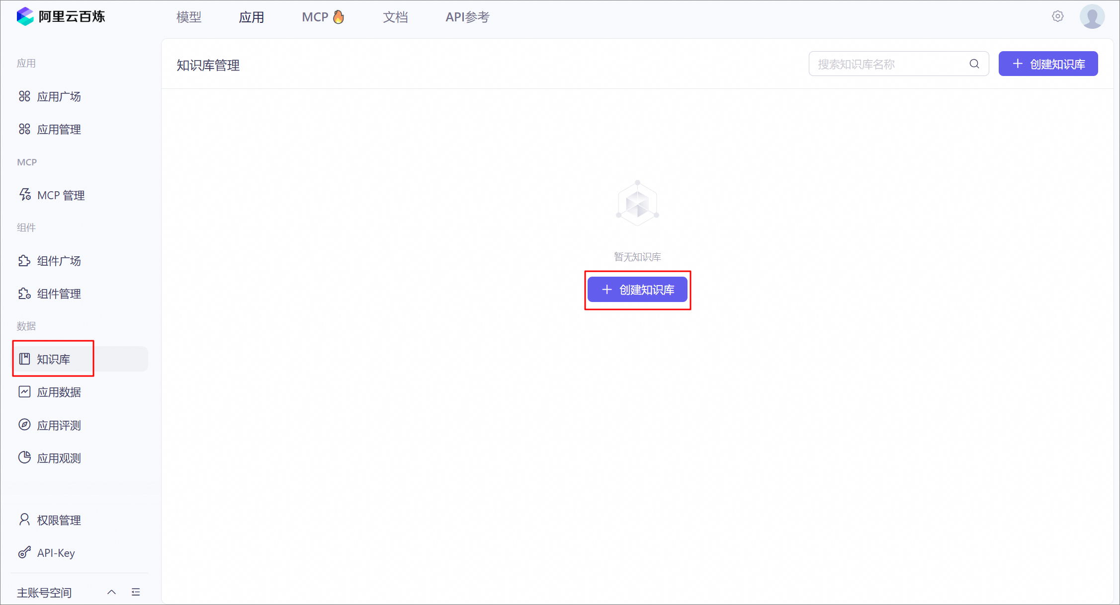Select 应用数据 in the sidebar
The width and height of the screenshot is (1120, 605).
click(59, 392)
